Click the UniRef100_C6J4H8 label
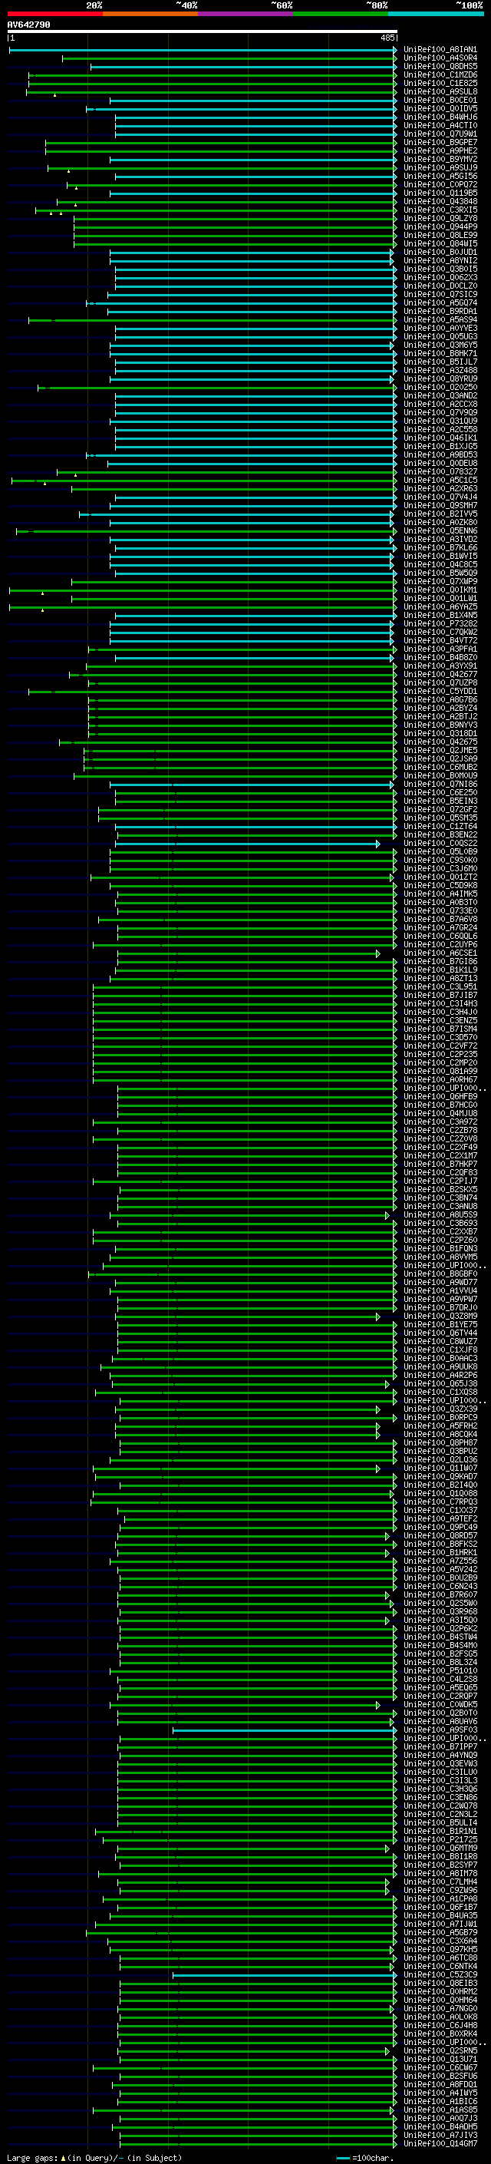The height and width of the screenshot is (2164, 491). 440,2027
